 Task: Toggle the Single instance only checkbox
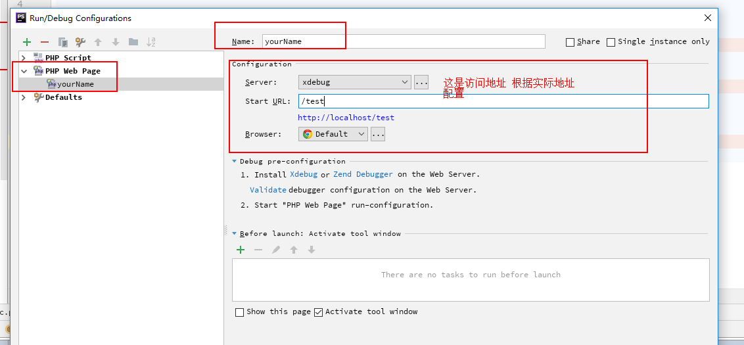tap(611, 42)
